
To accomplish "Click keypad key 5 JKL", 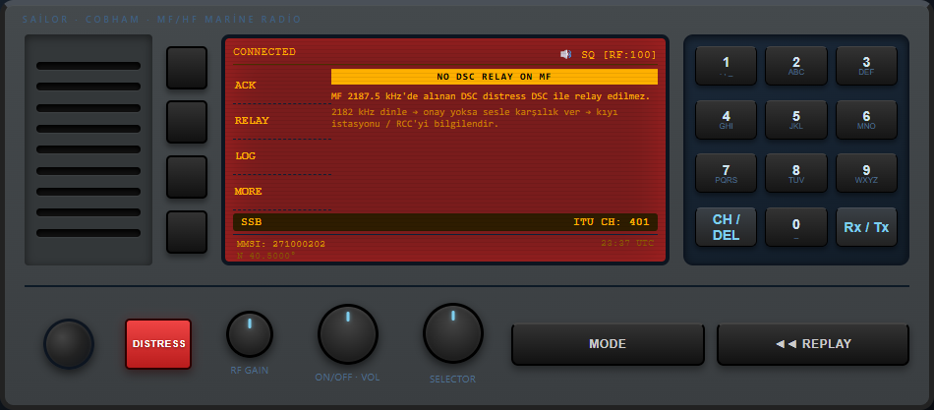I will tap(795, 120).
